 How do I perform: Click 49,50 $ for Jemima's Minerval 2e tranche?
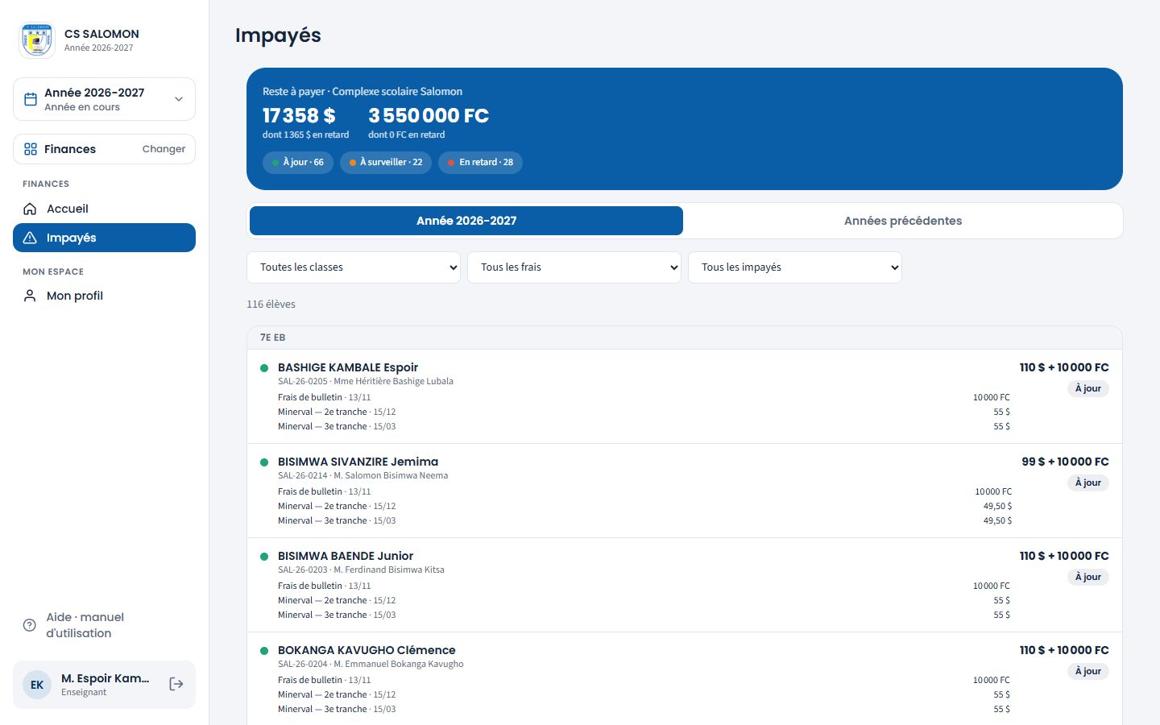pyautogui.click(x=997, y=506)
